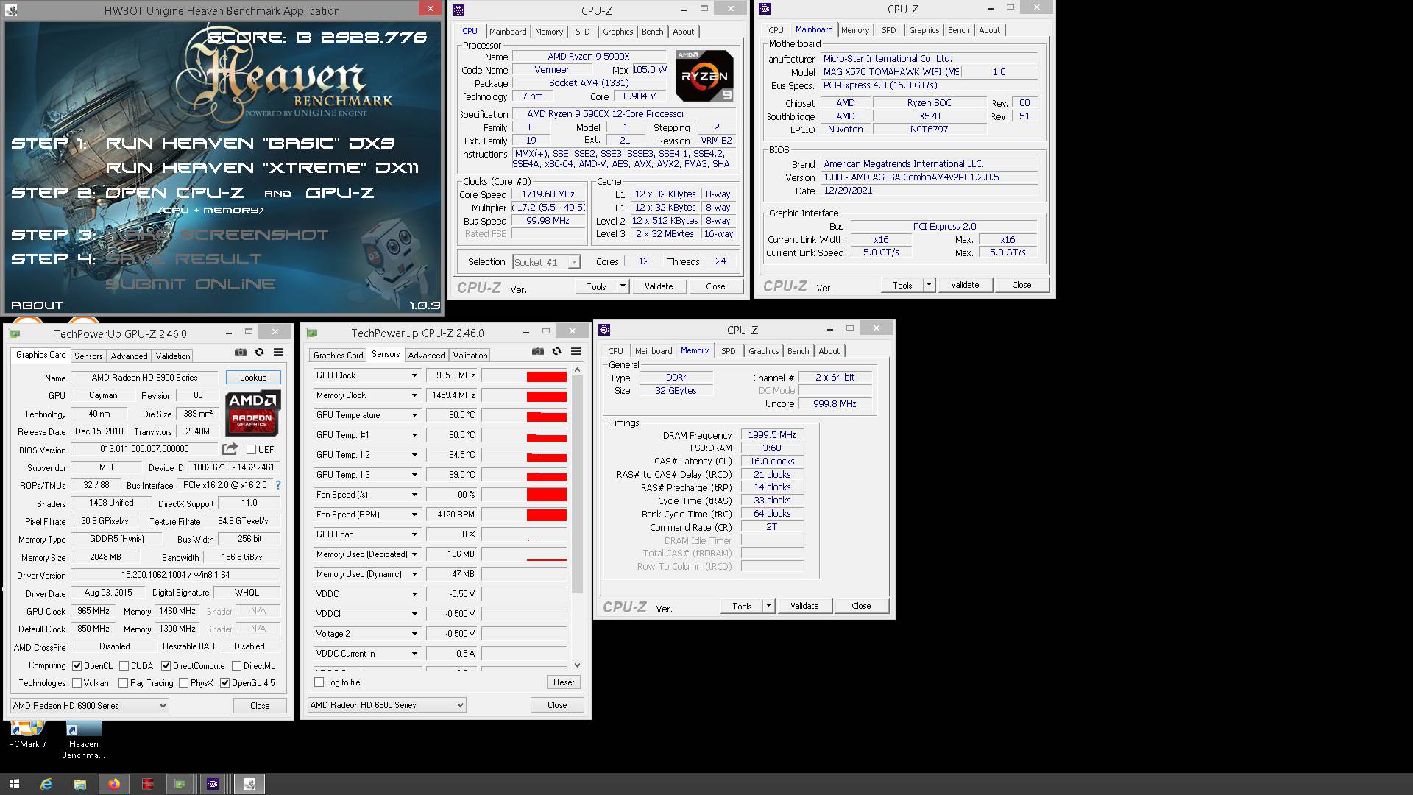This screenshot has width=1413, height=795.
Task: Expand the GPU Temperature sensor dropdown
Action: click(414, 415)
